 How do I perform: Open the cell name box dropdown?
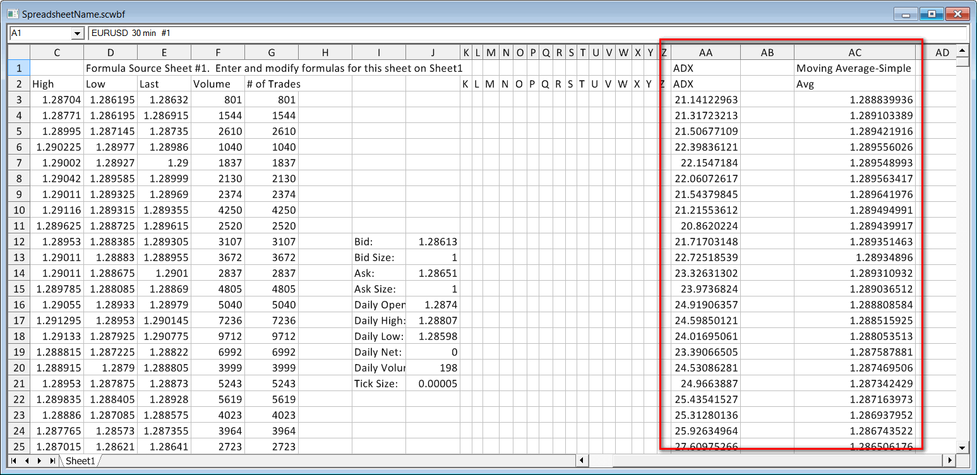pyautogui.click(x=78, y=33)
